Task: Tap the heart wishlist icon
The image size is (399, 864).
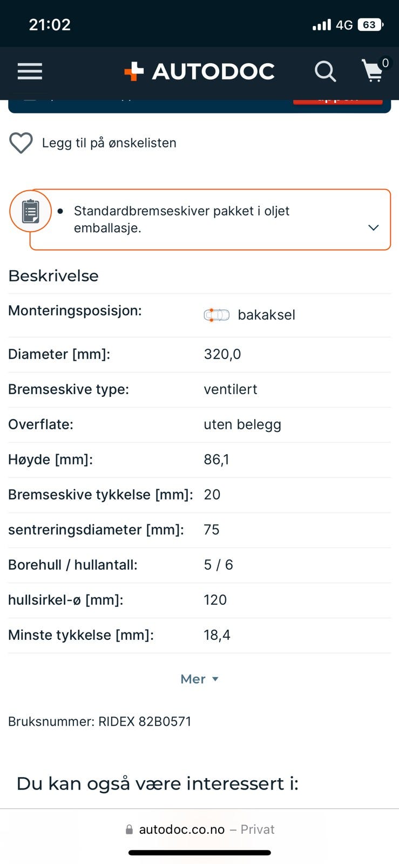Action: click(x=21, y=143)
